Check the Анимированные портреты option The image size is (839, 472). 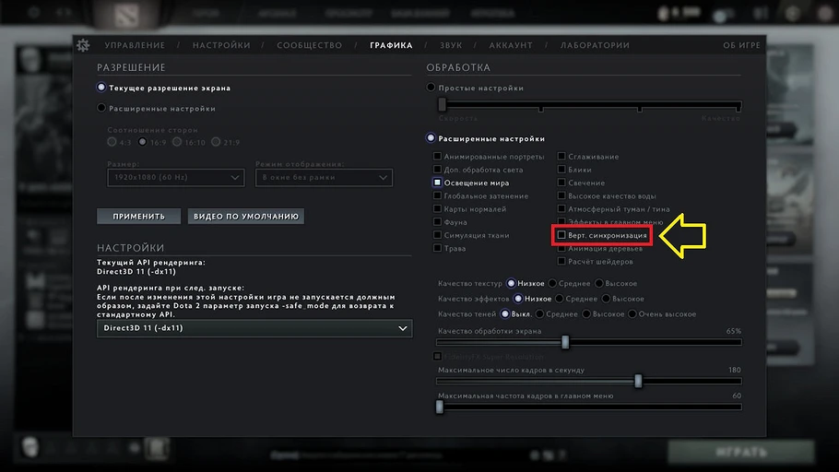[x=438, y=157]
